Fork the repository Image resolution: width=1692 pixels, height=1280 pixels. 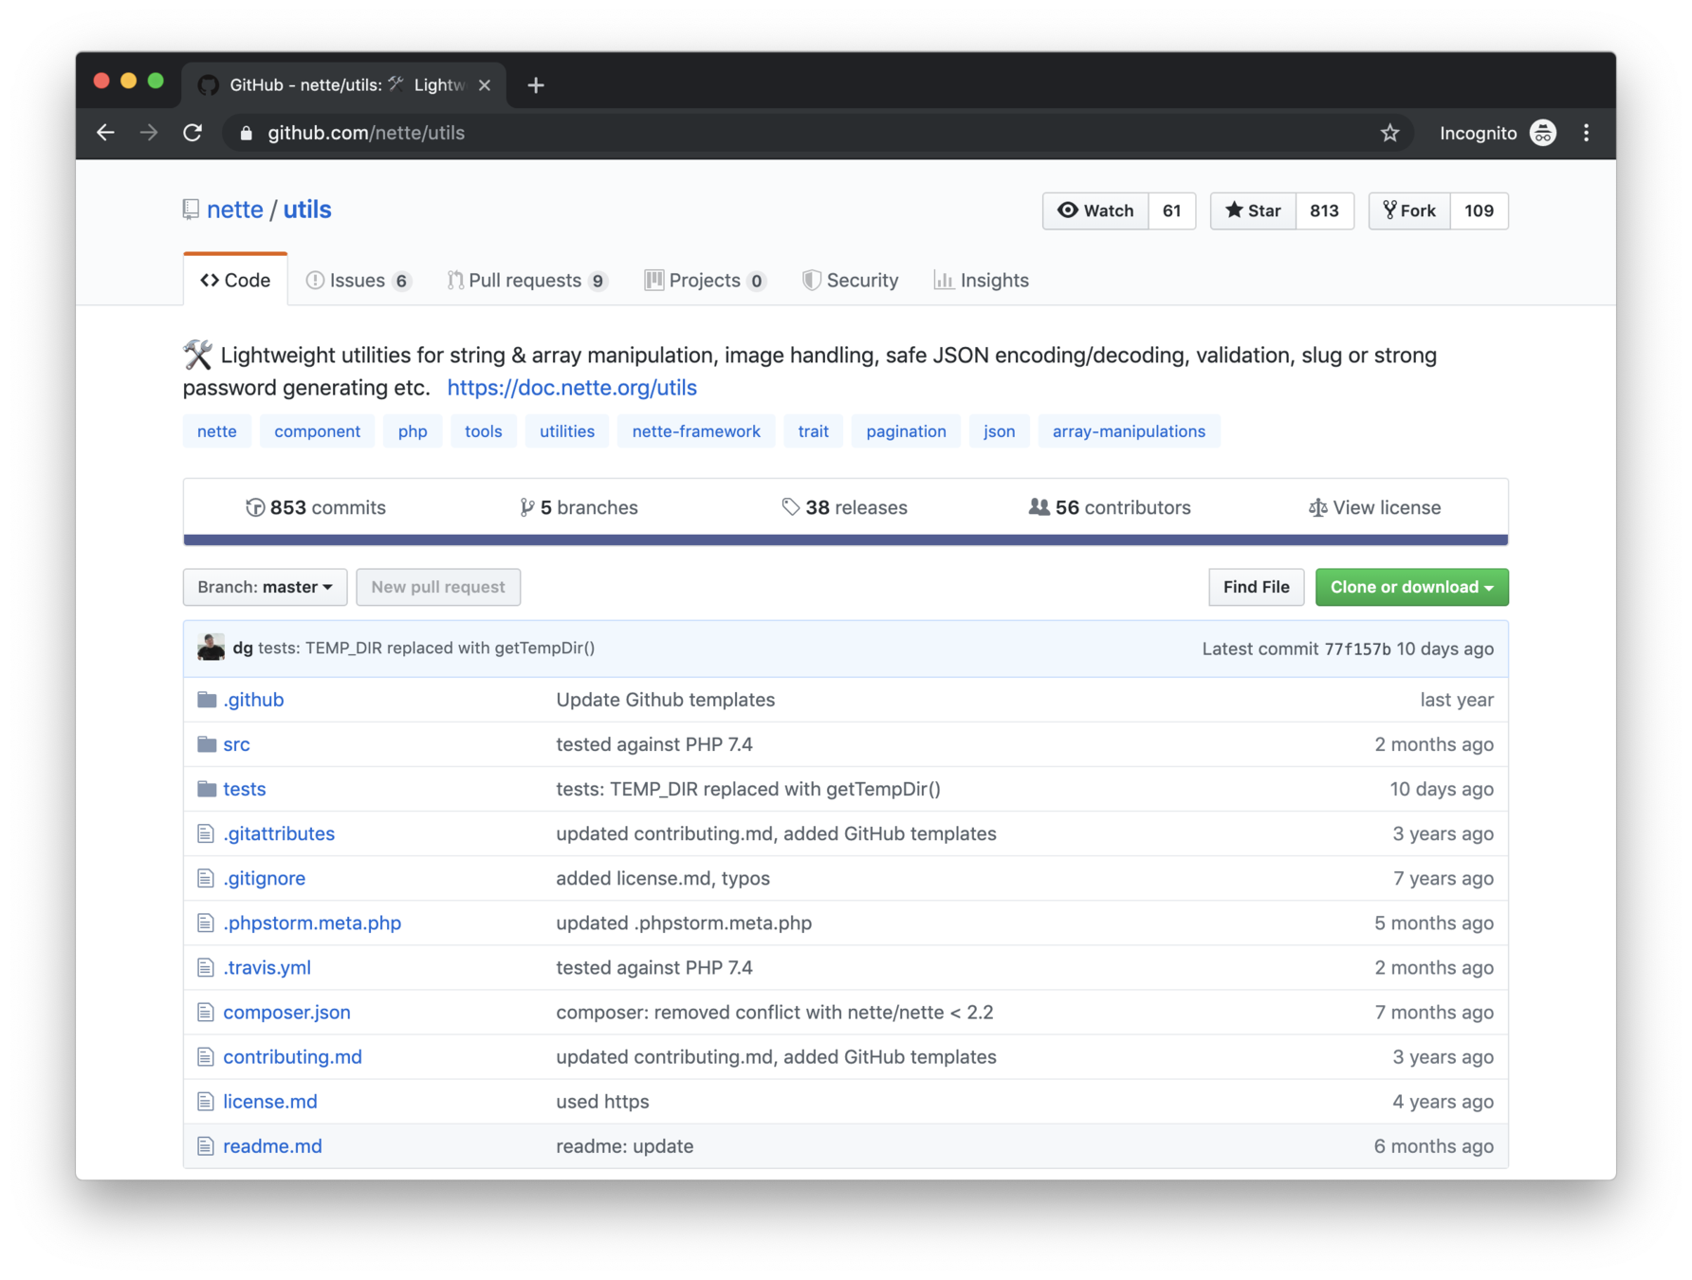click(1409, 210)
